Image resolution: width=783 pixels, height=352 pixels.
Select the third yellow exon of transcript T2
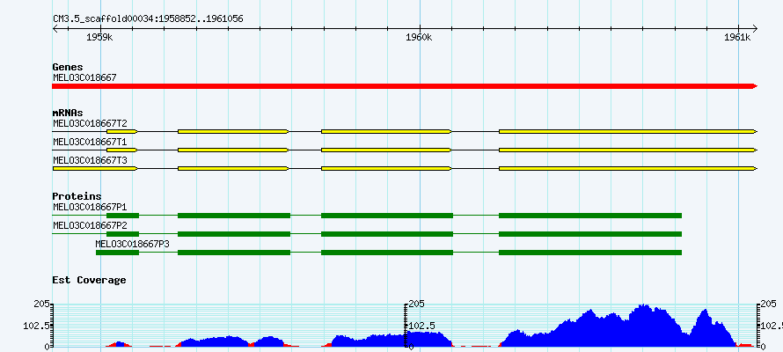point(386,131)
